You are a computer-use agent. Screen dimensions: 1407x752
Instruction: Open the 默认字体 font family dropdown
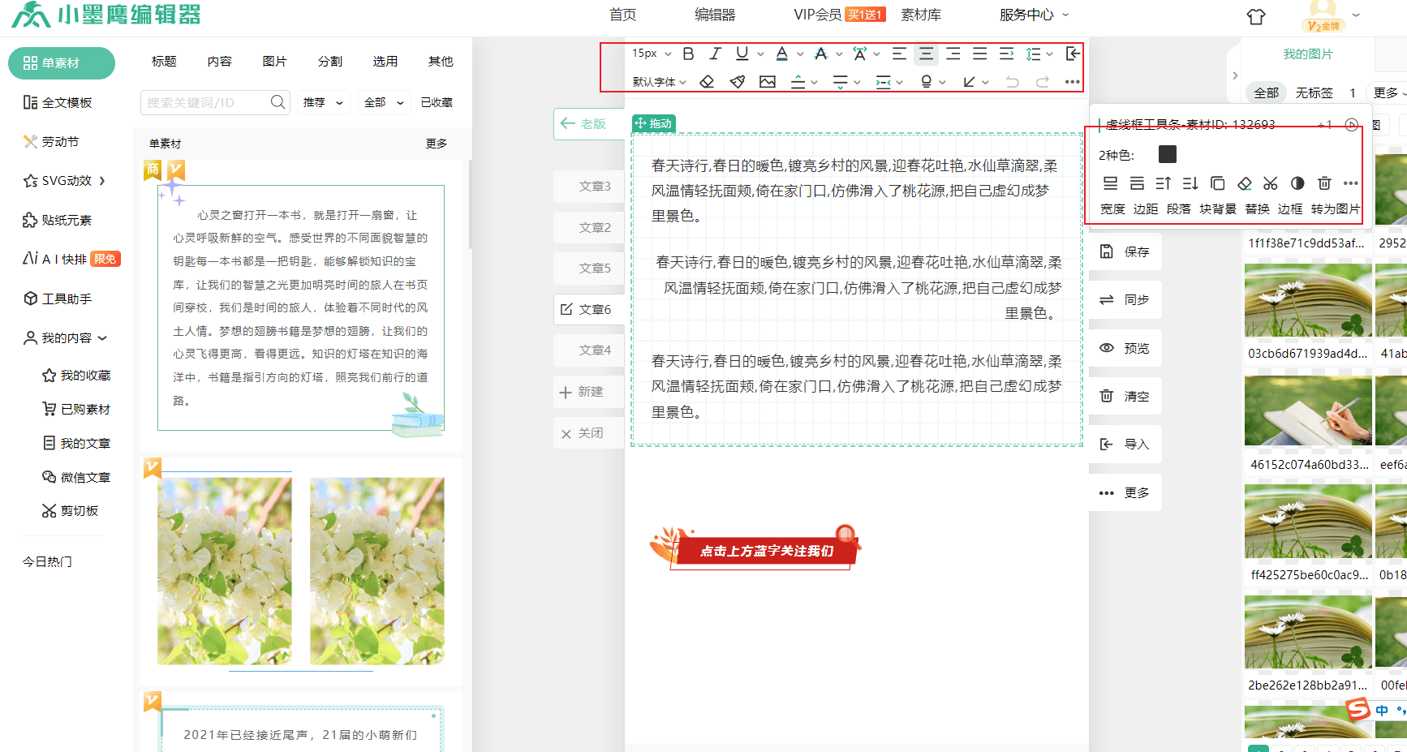[659, 82]
